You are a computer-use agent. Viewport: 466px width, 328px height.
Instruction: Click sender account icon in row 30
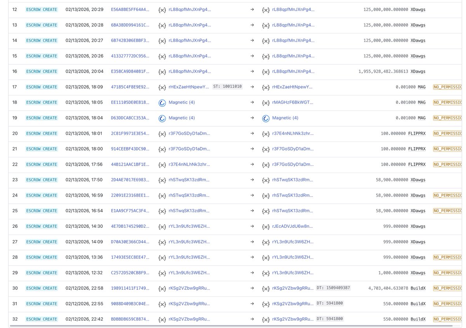click(162, 288)
